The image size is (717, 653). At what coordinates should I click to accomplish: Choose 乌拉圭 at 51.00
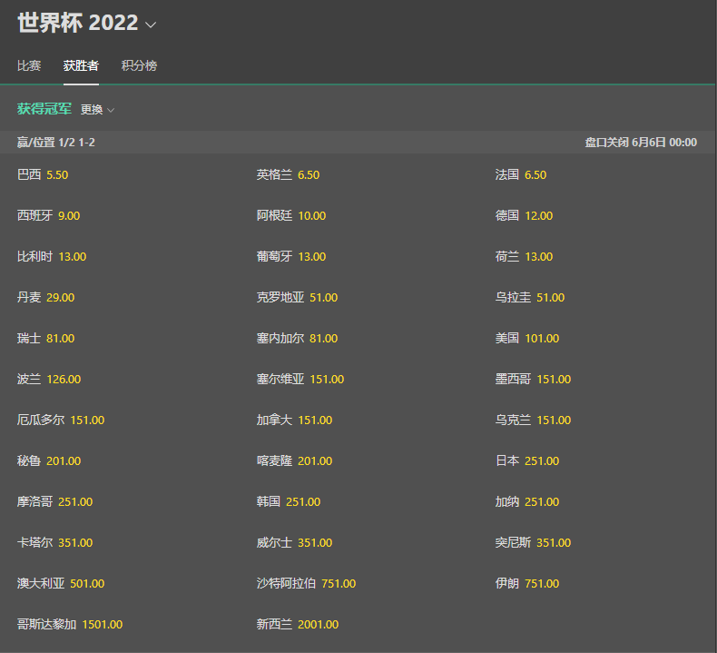530,298
